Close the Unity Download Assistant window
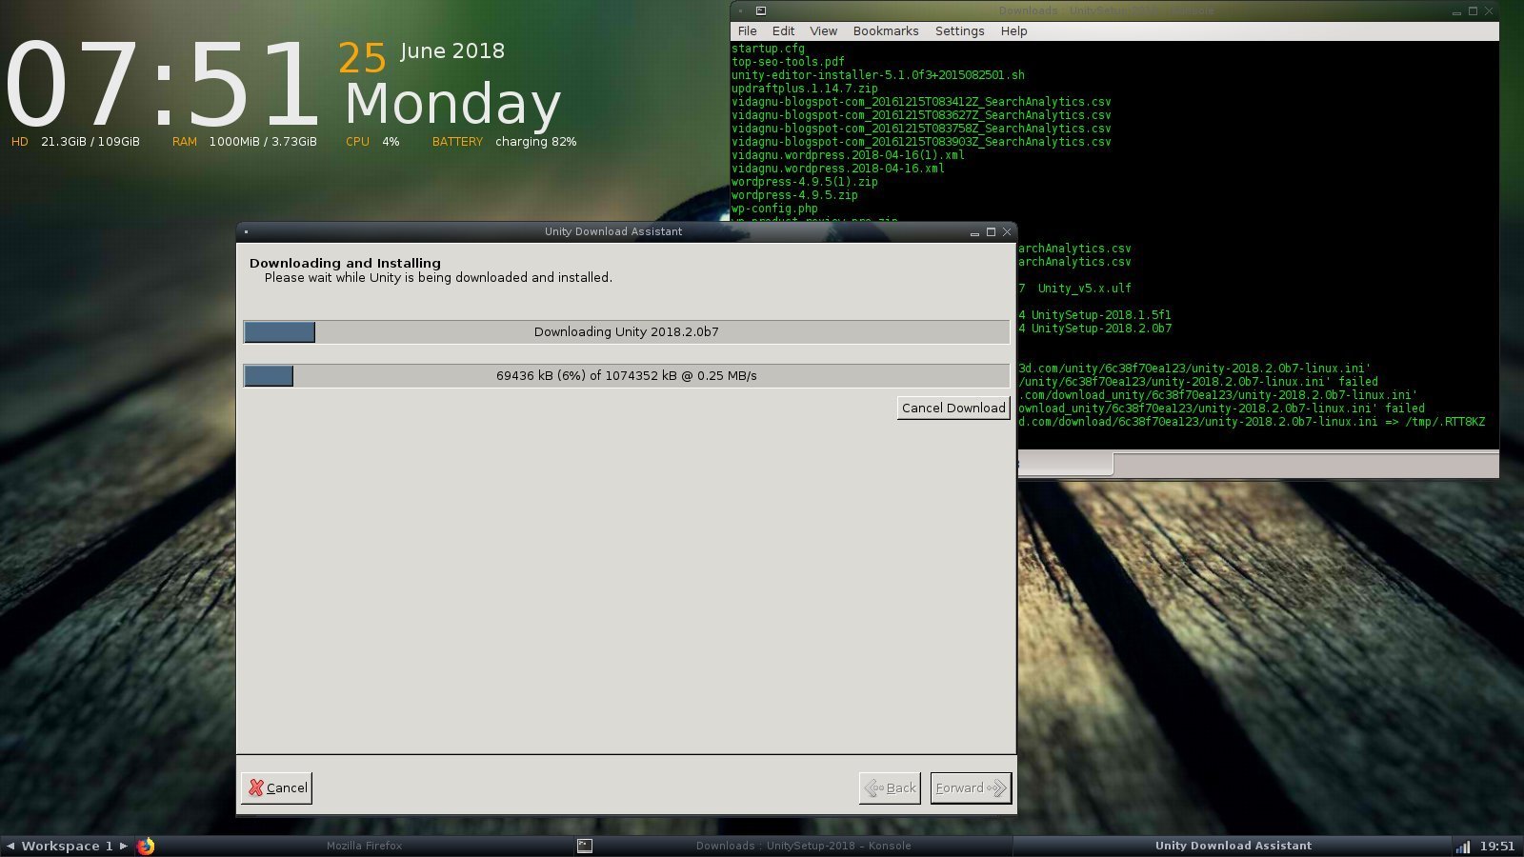The width and height of the screenshot is (1524, 857). [1007, 231]
